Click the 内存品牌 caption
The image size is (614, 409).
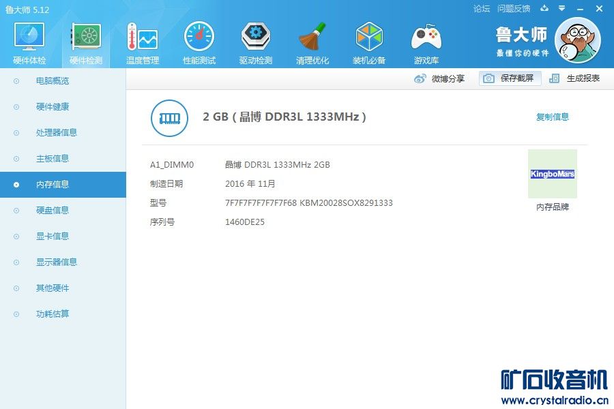pos(552,207)
